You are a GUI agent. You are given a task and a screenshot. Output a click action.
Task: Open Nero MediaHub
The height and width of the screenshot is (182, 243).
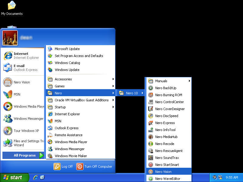(169, 137)
